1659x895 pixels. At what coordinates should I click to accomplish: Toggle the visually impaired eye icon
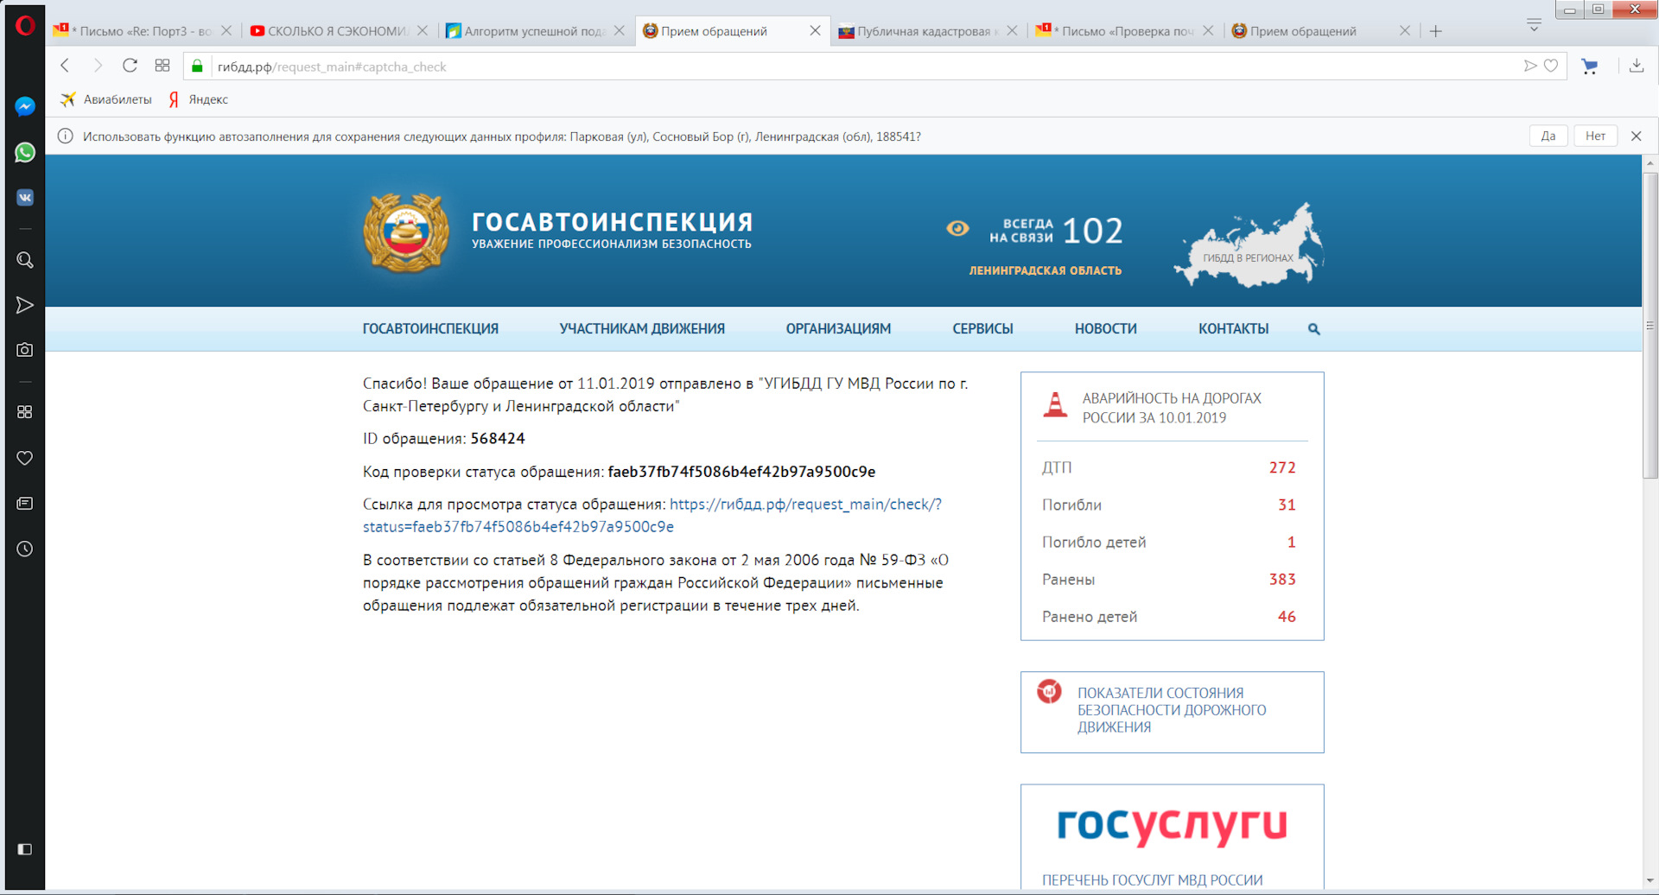pyautogui.click(x=957, y=229)
